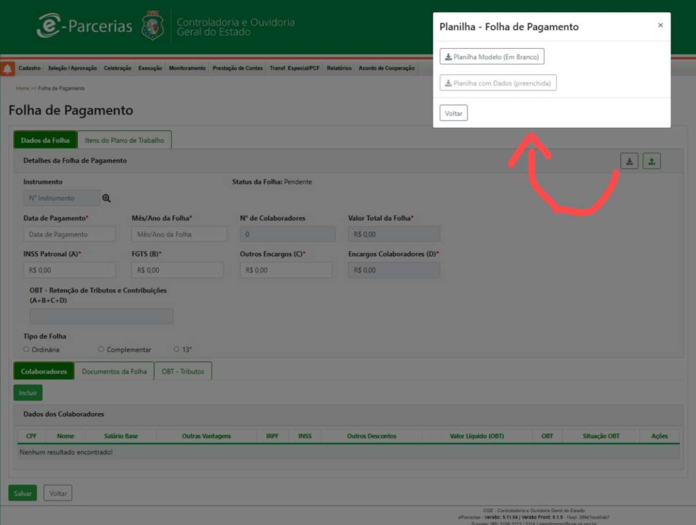Download Planilha com Dados (preenchida)
Image resolution: width=696 pixels, height=525 pixels.
click(498, 84)
